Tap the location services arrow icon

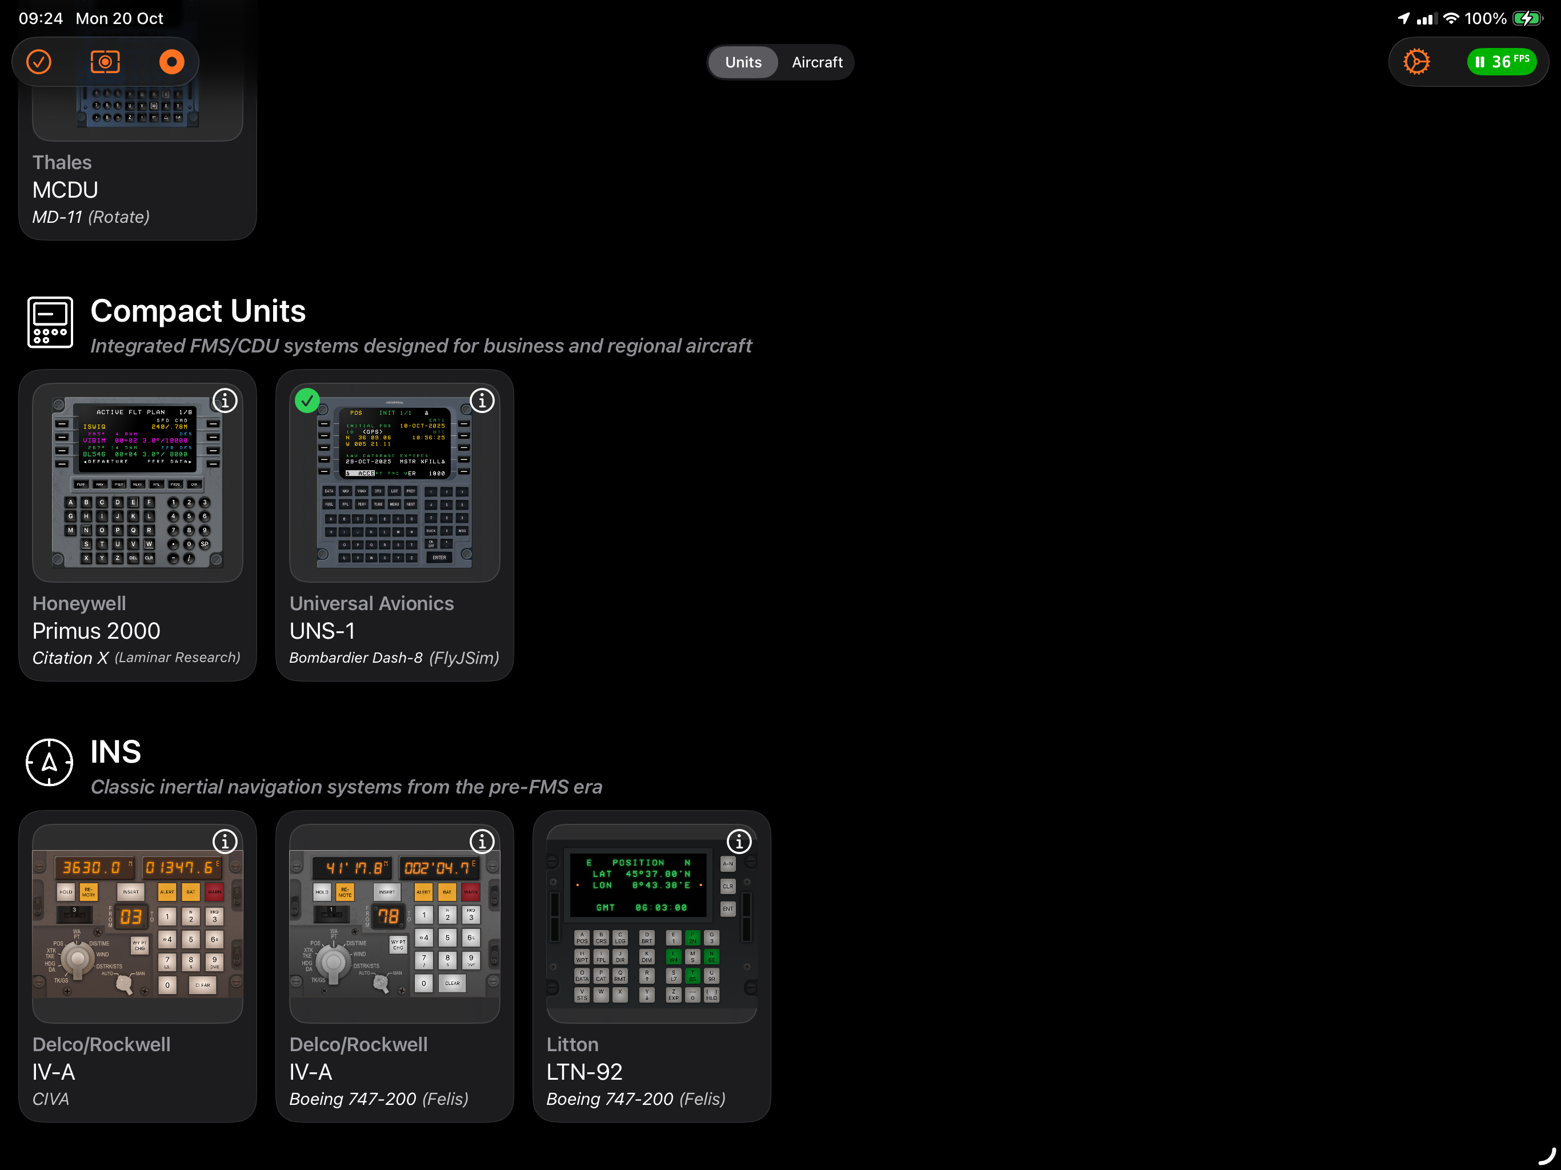coord(1404,18)
